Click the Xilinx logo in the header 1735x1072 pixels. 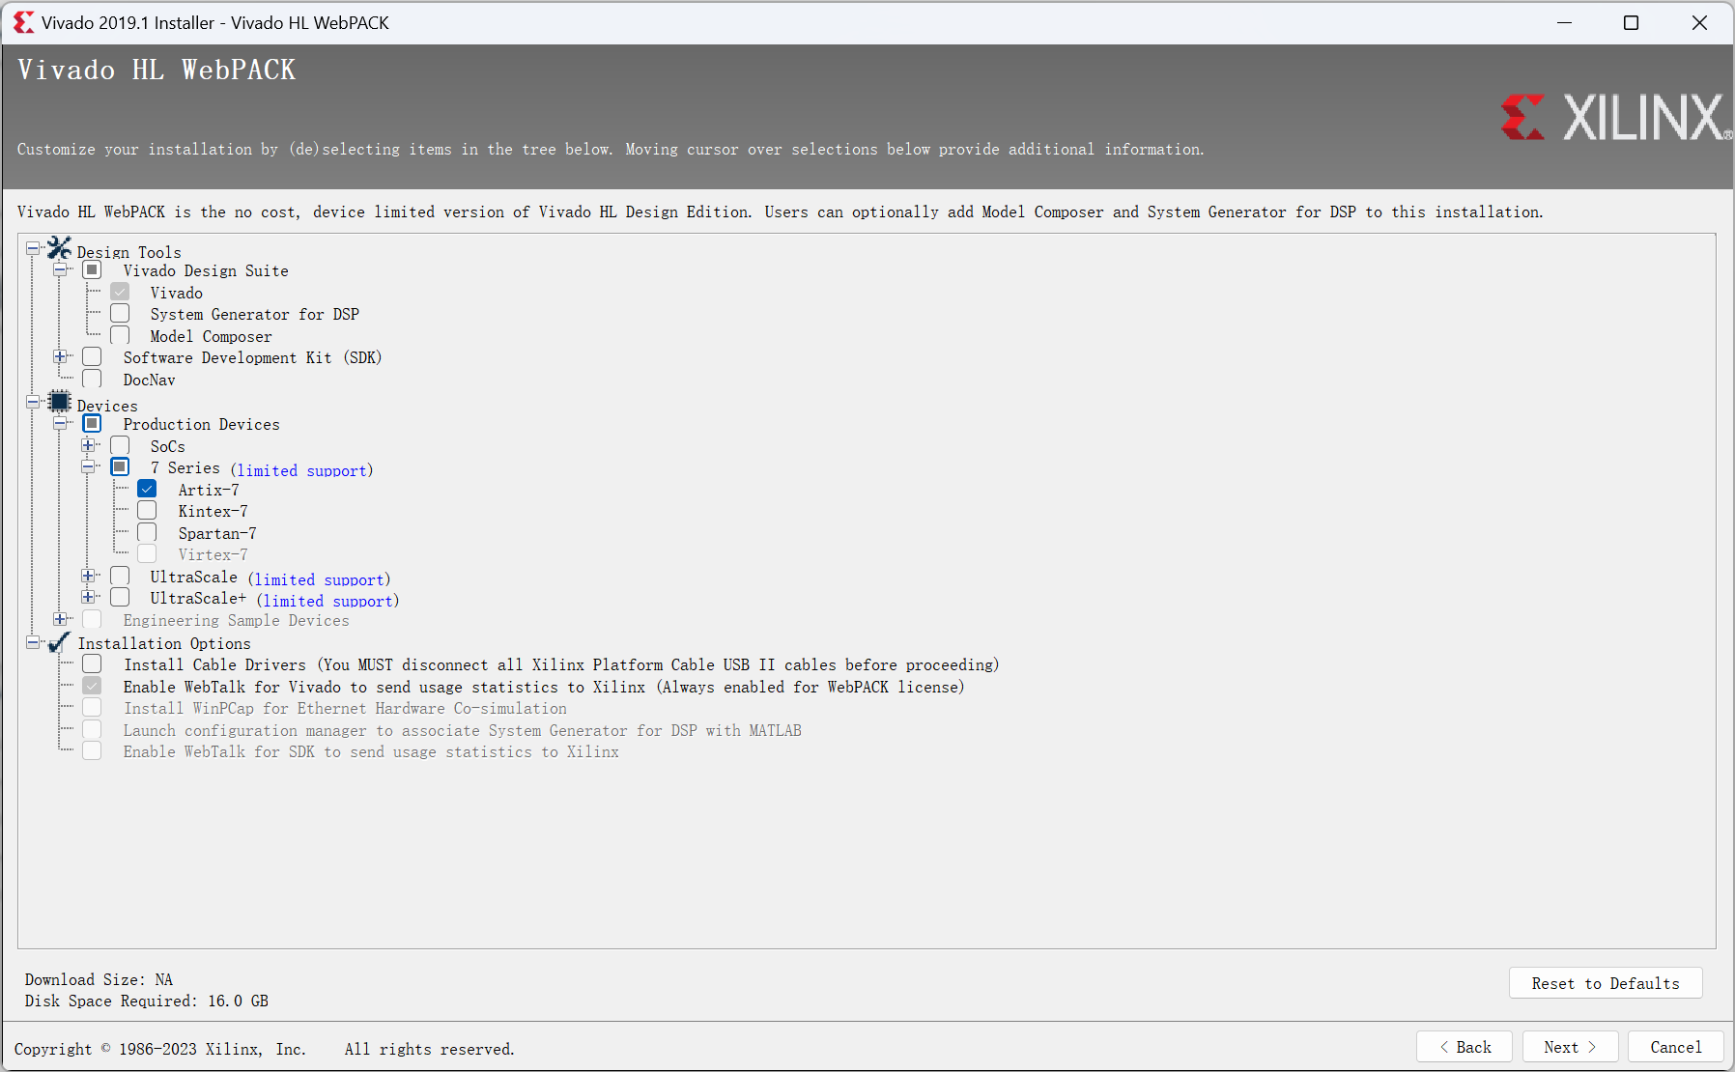click(x=1615, y=118)
